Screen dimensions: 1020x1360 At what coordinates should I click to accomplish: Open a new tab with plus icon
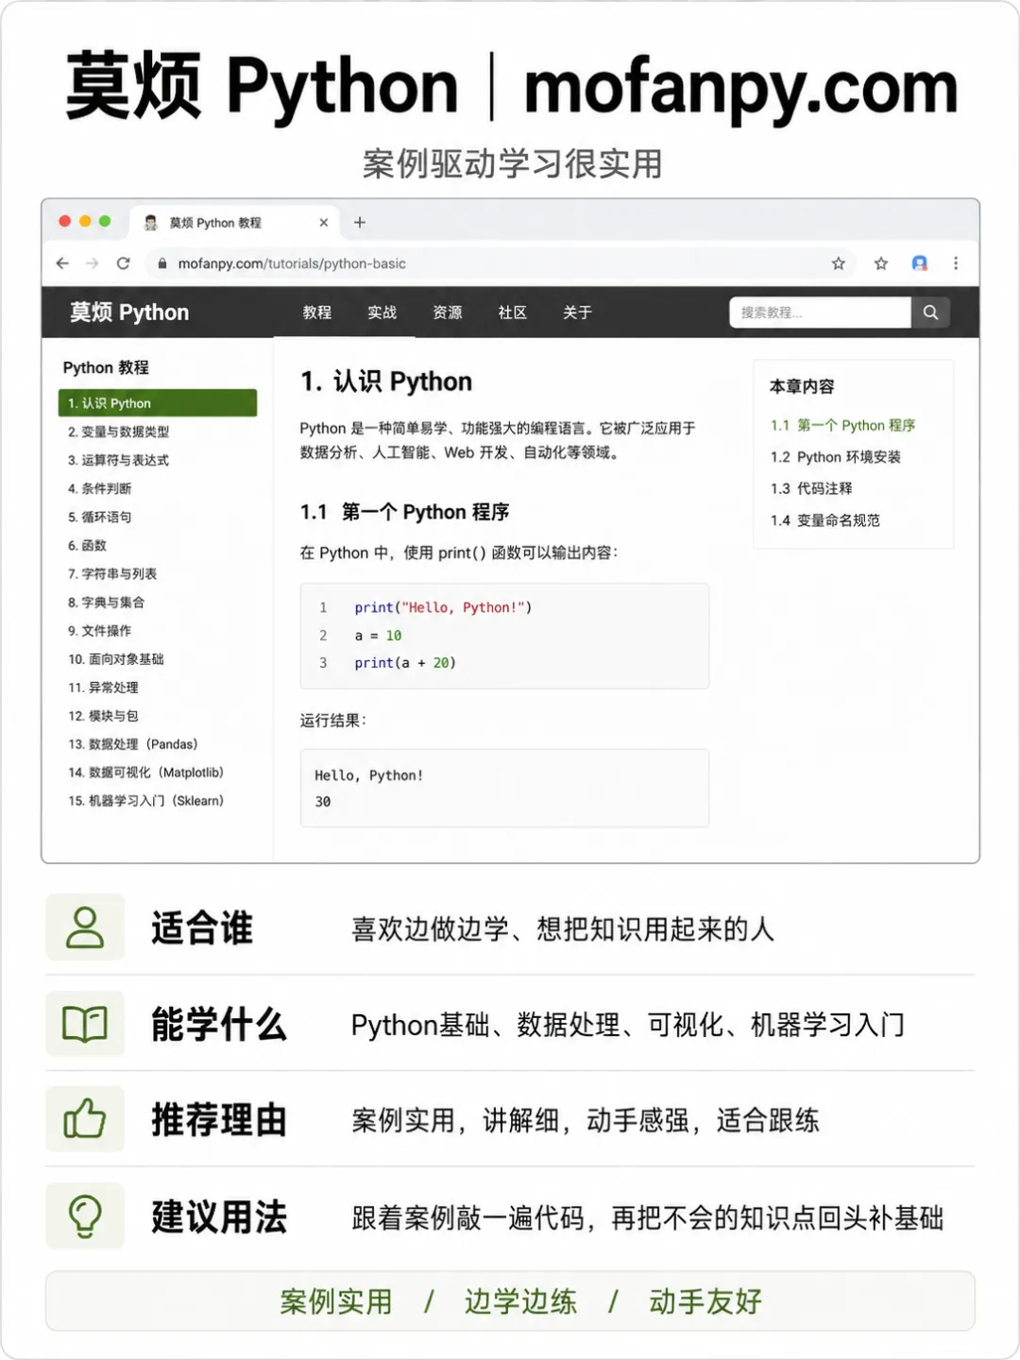click(x=360, y=223)
